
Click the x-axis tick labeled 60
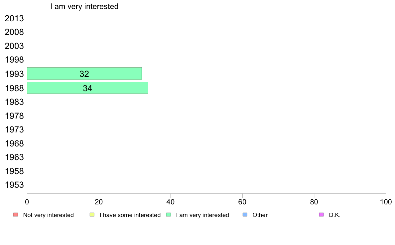coord(242,202)
